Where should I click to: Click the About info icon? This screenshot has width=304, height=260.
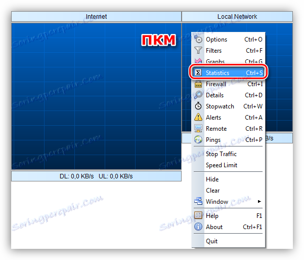198,227
